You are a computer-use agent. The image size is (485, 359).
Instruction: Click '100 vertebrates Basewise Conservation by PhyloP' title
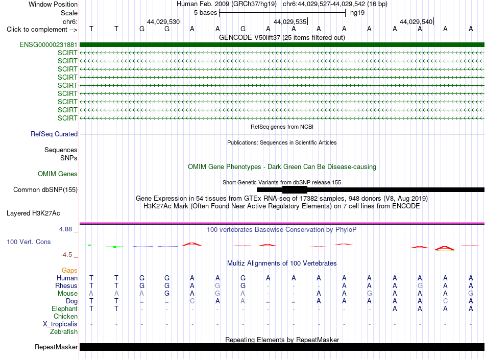click(x=282, y=230)
